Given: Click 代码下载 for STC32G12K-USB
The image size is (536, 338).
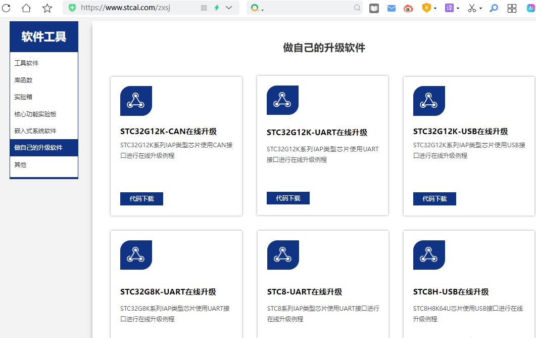Looking at the screenshot, I should click(434, 199).
